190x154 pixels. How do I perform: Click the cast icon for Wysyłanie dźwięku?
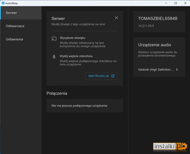pyautogui.click(x=54, y=39)
